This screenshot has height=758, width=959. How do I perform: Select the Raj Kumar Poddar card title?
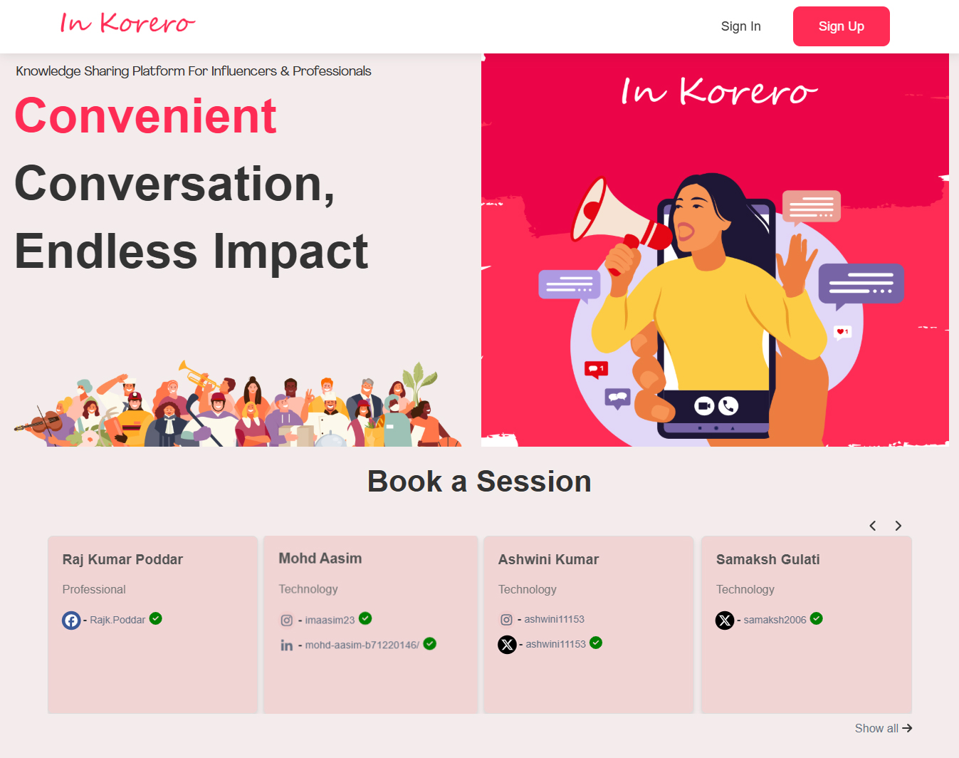pyautogui.click(x=122, y=559)
